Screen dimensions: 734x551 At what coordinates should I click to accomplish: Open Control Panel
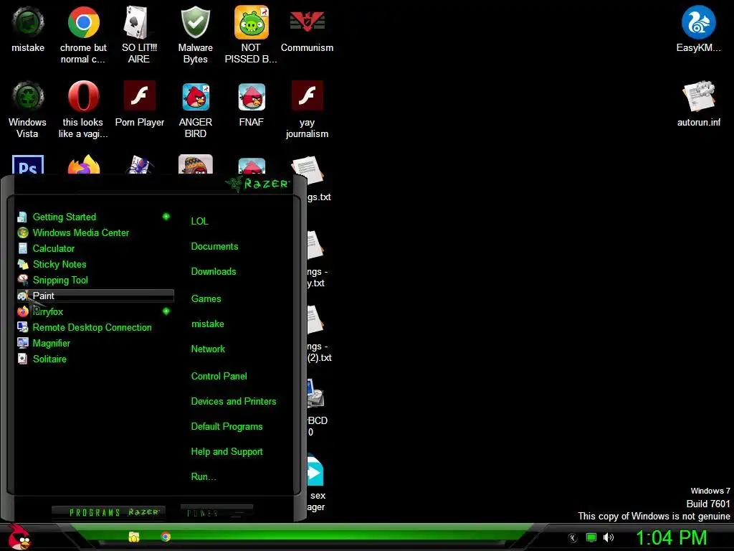pyautogui.click(x=219, y=376)
